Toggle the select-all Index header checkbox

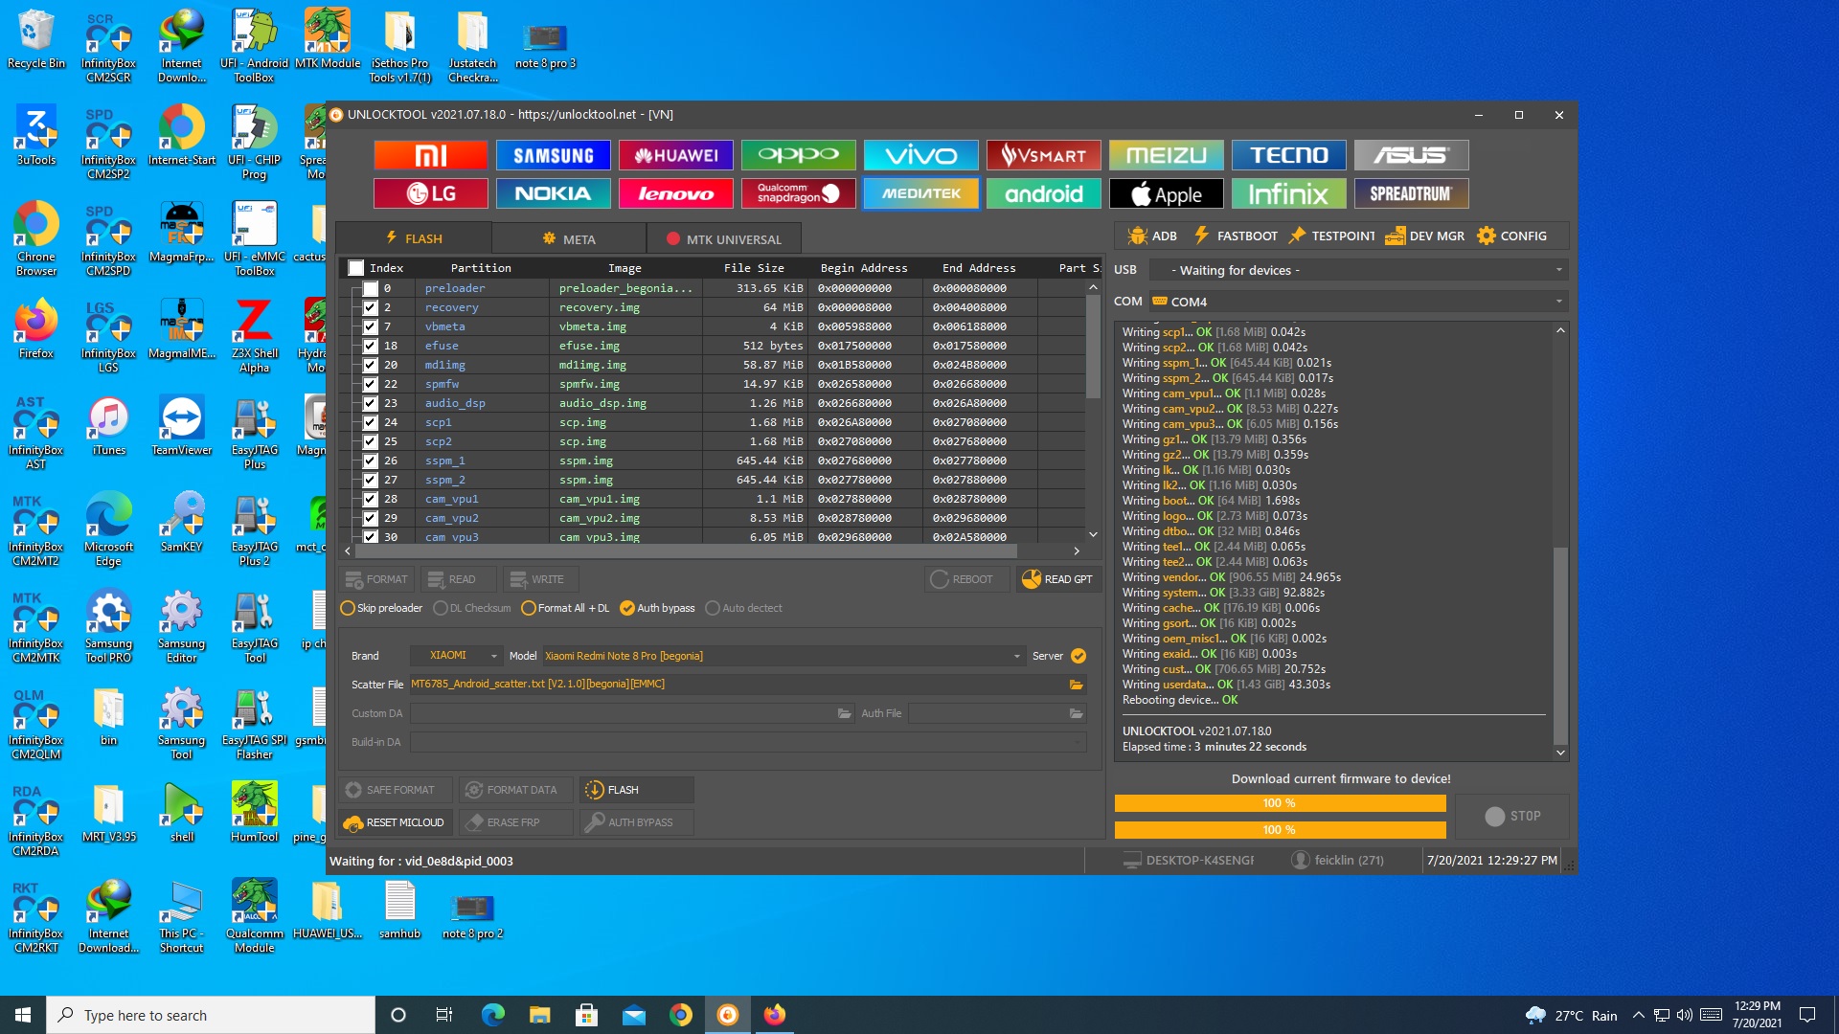tap(356, 268)
